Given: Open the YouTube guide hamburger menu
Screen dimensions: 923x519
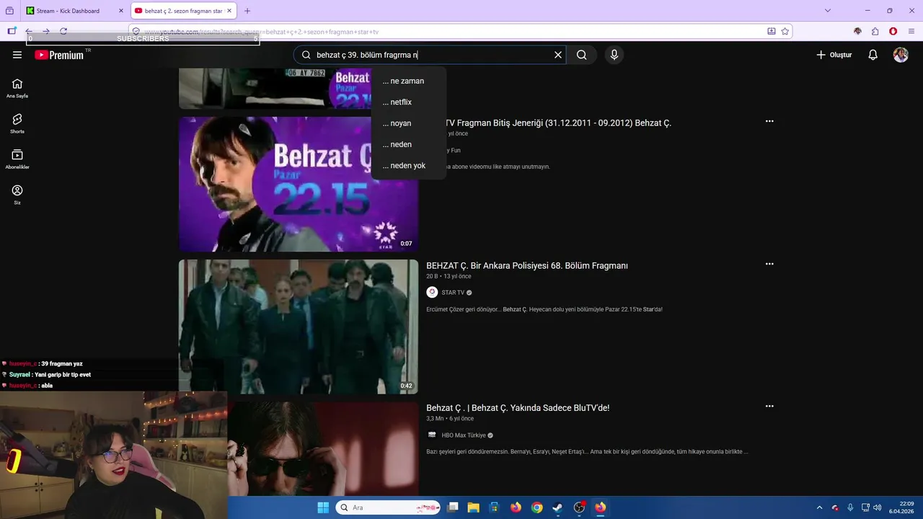Looking at the screenshot, I should pyautogui.click(x=17, y=55).
